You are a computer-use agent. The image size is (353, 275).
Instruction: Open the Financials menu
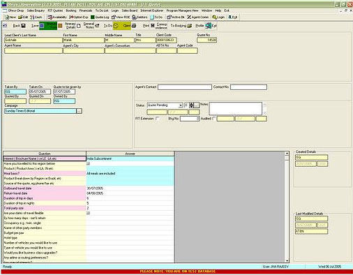(x=86, y=10)
